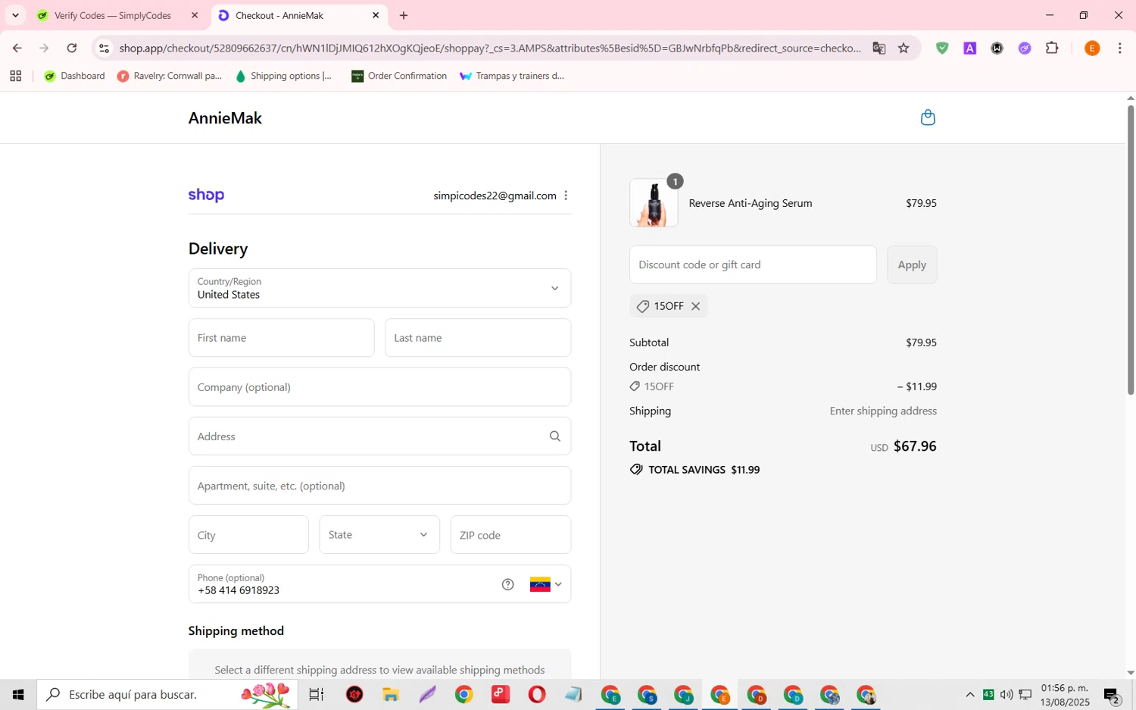Open the Trampas y trainers bookmark

(x=512, y=76)
